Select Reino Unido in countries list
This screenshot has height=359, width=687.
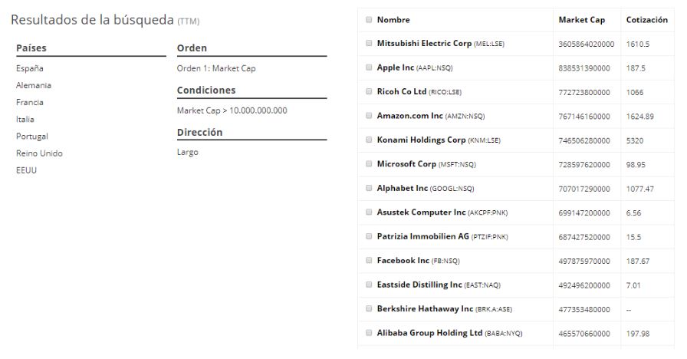coord(39,153)
